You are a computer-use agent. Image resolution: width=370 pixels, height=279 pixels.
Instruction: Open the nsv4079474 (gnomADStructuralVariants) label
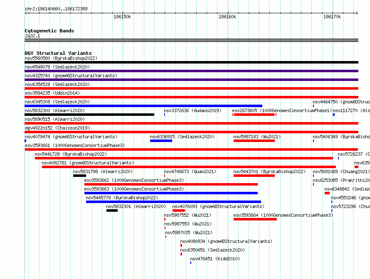pyautogui.click(x=71, y=137)
